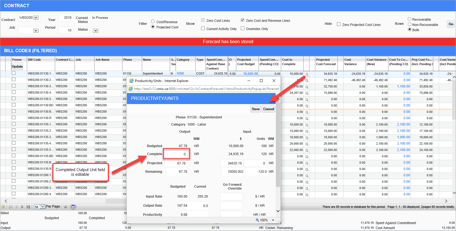456x231 pixels.
Task: Click the zoom magnifier icon in popup status bar
Action: 257,220
